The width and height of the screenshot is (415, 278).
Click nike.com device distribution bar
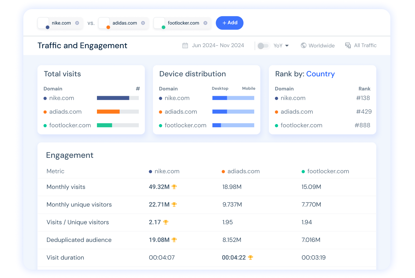(233, 98)
